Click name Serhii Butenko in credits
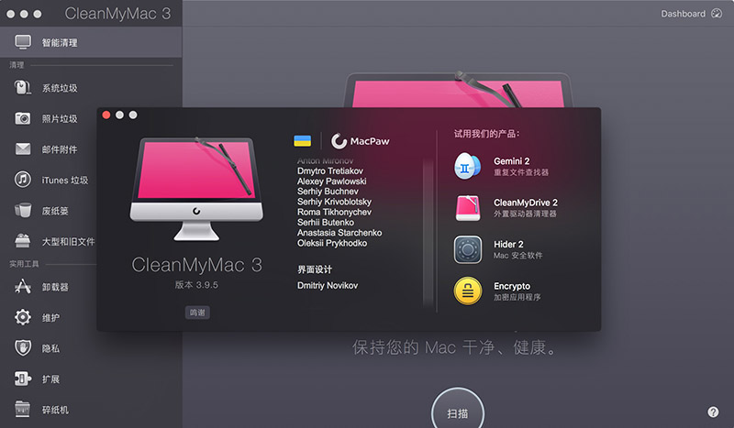Viewport: 734px width, 428px height. (326, 222)
